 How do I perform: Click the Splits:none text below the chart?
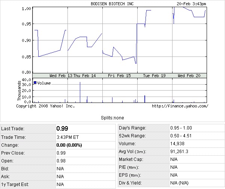point(112,118)
